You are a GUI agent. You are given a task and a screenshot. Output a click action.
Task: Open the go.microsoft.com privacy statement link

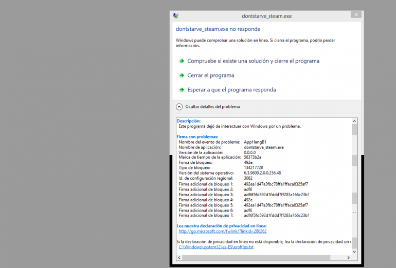tap(223, 231)
